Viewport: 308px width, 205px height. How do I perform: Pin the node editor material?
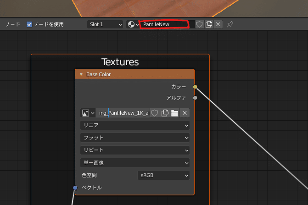[x=230, y=24]
